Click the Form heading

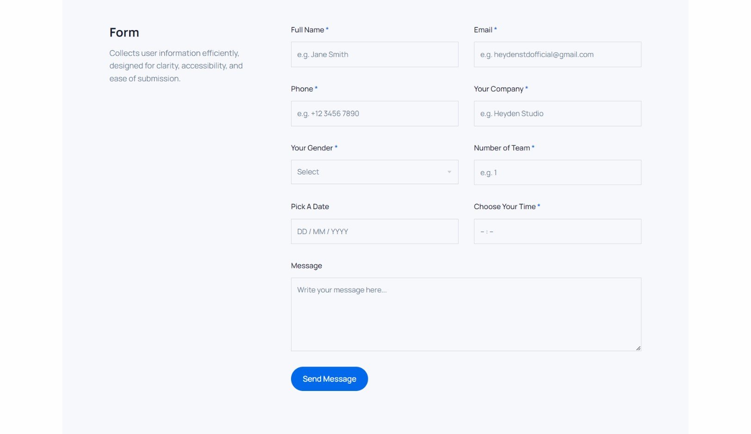coord(124,32)
